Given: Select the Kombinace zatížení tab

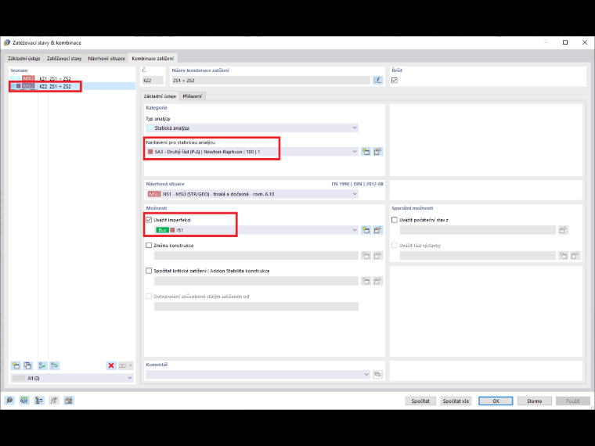Looking at the screenshot, I should coord(153,59).
